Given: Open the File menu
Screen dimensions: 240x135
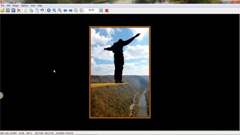Looking at the screenshot, I should [3, 6].
